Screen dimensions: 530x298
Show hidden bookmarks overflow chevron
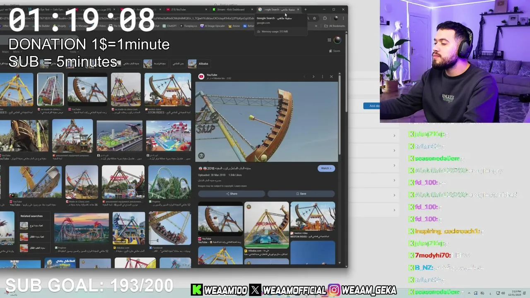[x=316, y=26]
